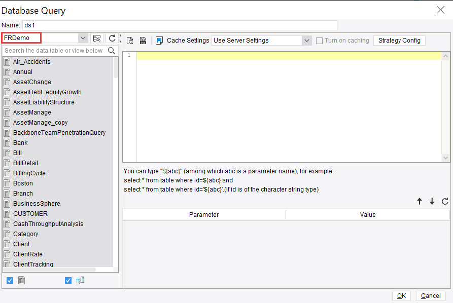Click the Cache Settings save icon
Image resolution: width=453 pixels, height=303 pixels.
159,41
